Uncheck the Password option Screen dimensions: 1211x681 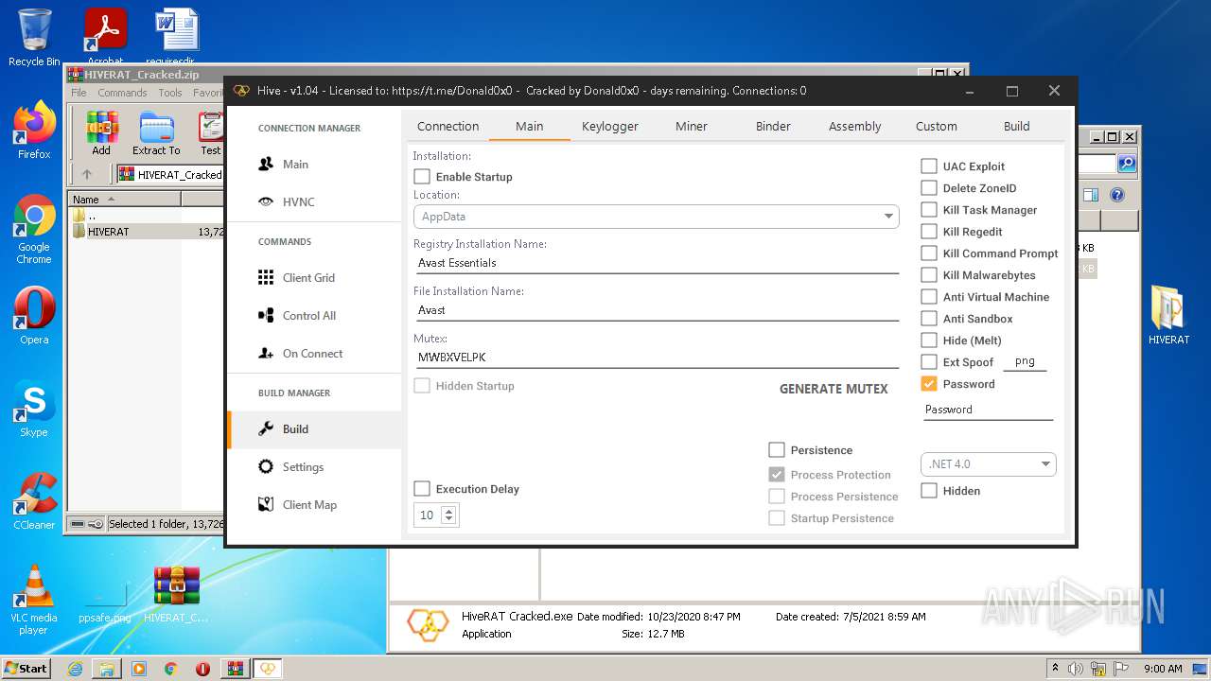point(929,384)
